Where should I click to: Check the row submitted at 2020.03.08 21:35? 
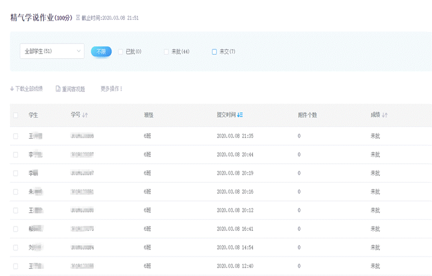[x=16, y=136]
